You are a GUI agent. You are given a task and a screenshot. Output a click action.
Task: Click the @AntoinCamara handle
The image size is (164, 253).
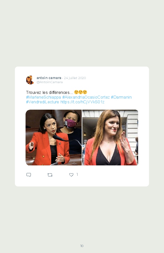tap(50, 82)
